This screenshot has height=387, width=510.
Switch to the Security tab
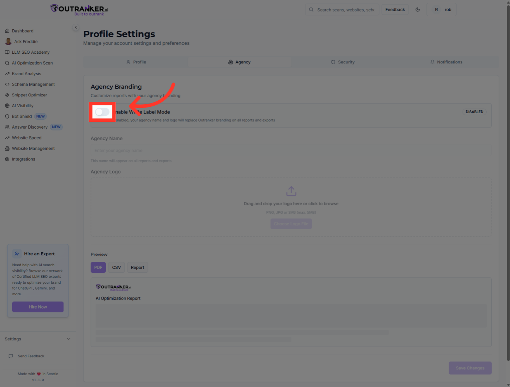(343, 62)
